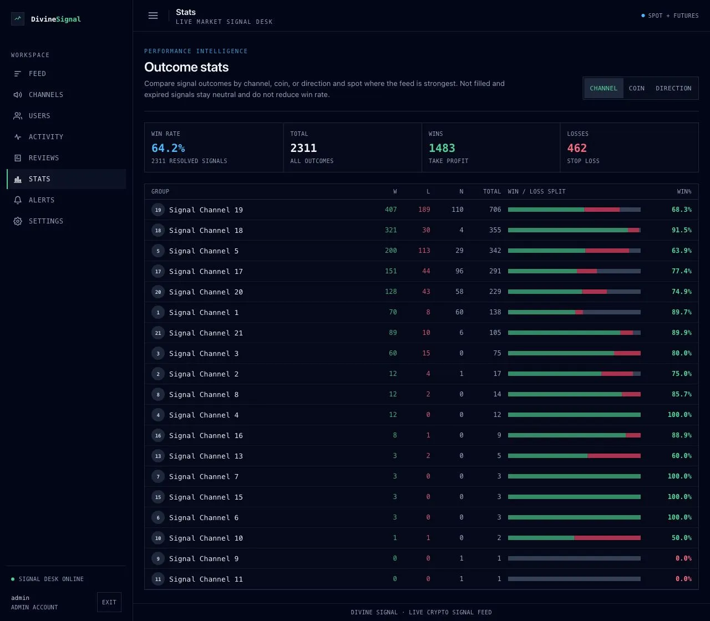
Task: Click the WIN% column header
Action: (684, 191)
